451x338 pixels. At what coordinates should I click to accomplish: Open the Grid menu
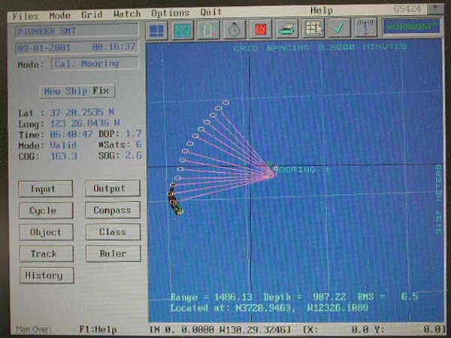pyautogui.click(x=91, y=14)
